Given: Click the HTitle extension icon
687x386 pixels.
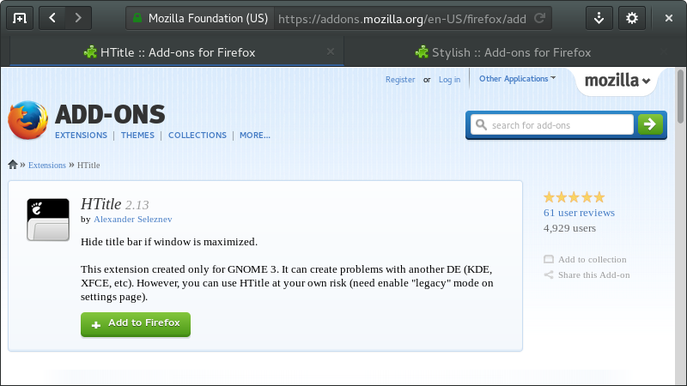Looking at the screenshot, I should click(48, 220).
